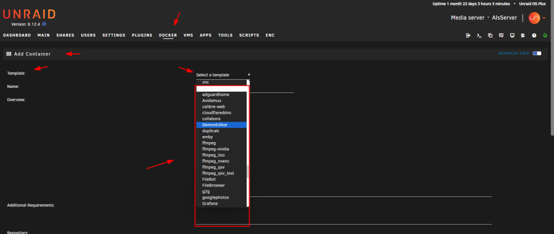Image resolution: width=554 pixels, height=234 pixels.
Task: Open the Settings menu
Action: [114, 35]
